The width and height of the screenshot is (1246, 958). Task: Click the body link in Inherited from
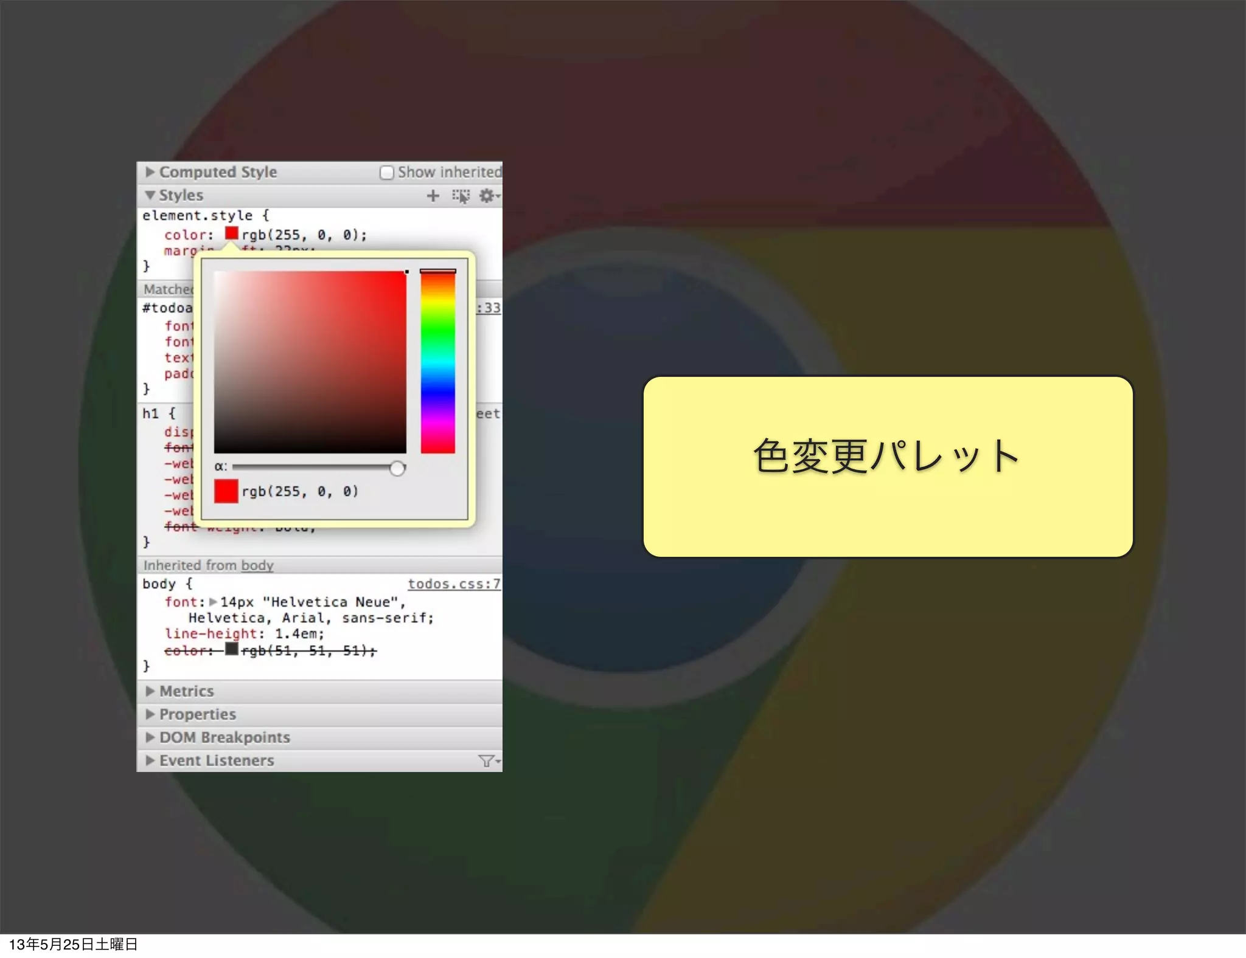257,565
